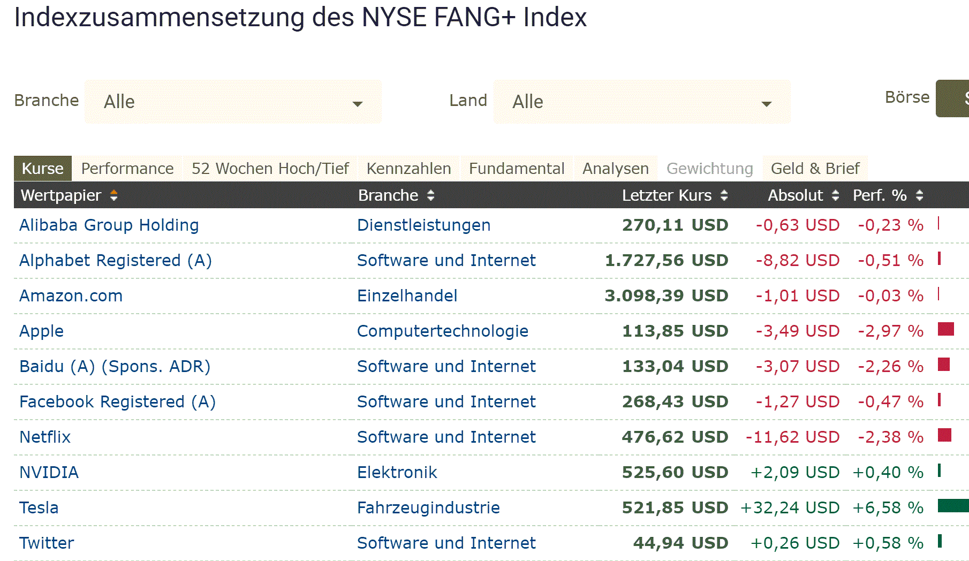Select the 52 Wochen Hoch/Tief tab
Image resolution: width=969 pixels, height=561 pixels.
click(270, 169)
